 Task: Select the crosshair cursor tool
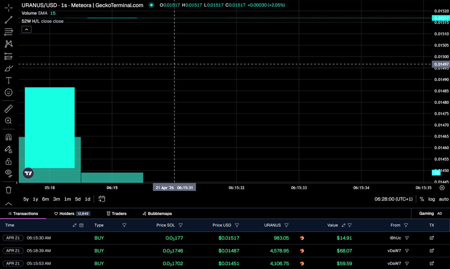[8, 7]
